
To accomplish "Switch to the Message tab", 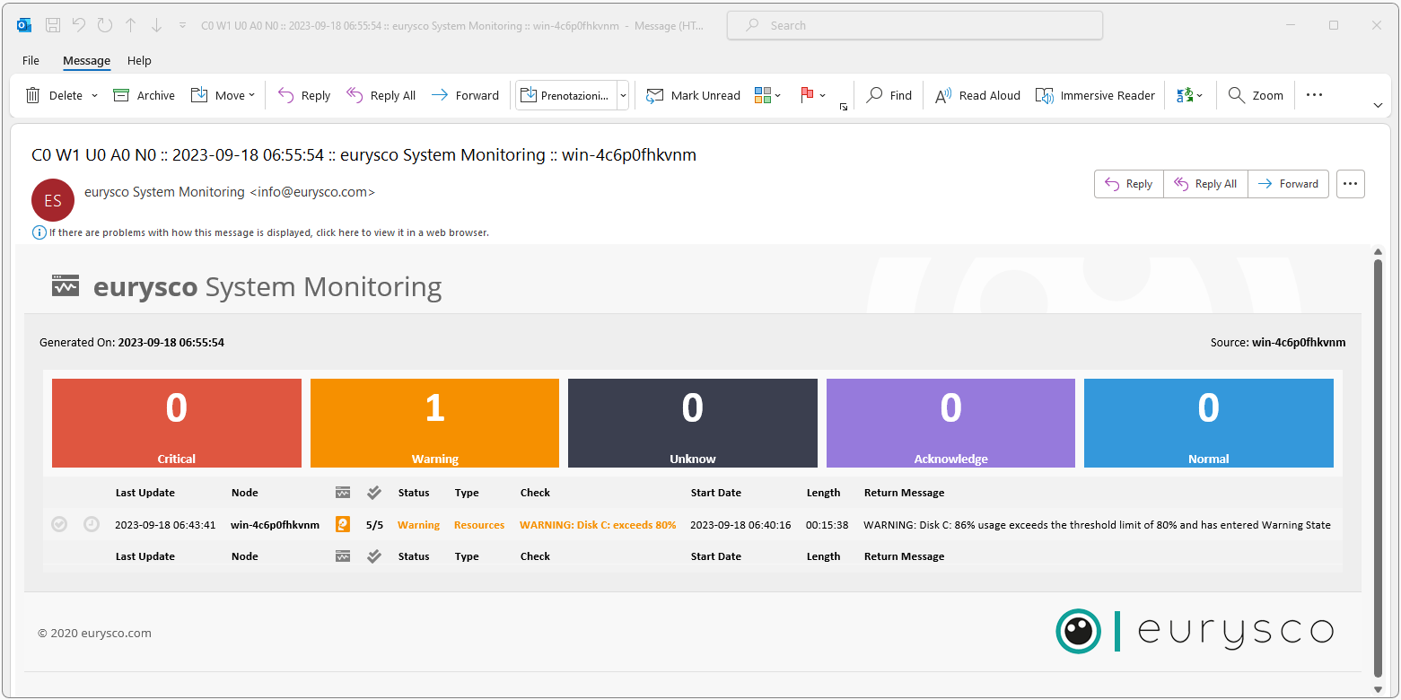I will (x=86, y=60).
